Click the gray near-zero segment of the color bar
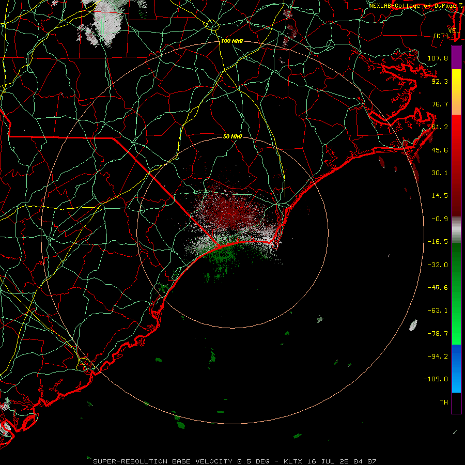 point(456,228)
